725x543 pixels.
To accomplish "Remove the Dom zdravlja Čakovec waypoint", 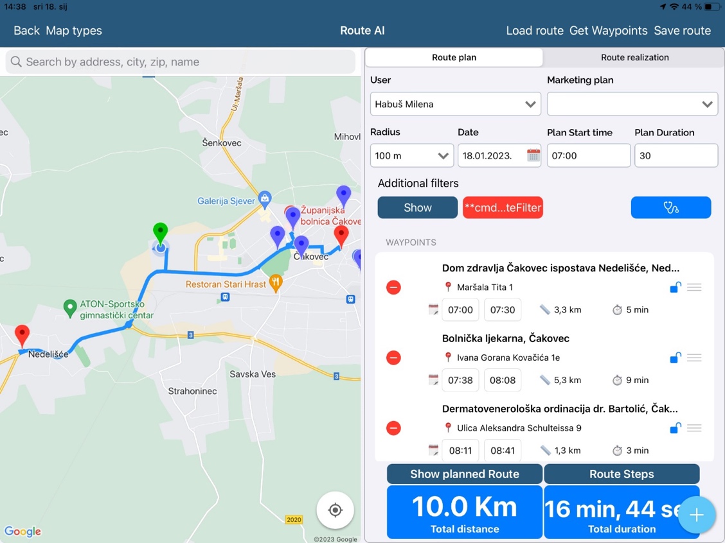I will (x=393, y=287).
